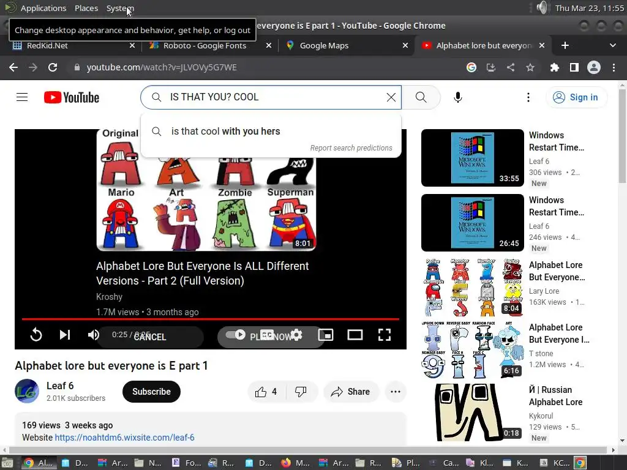This screenshot has width=627, height=470.
Task: Open the leaf-6 wixsite website link
Action: pos(124,437)
